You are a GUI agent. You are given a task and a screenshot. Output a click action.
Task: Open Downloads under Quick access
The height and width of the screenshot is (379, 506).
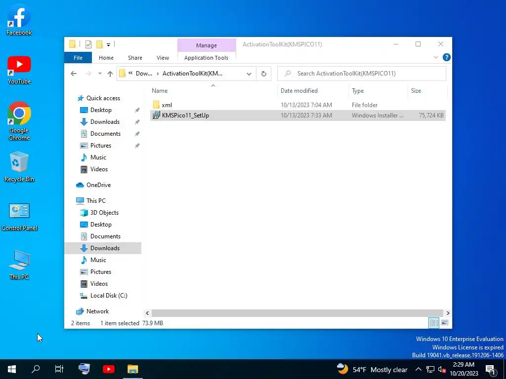105,122
